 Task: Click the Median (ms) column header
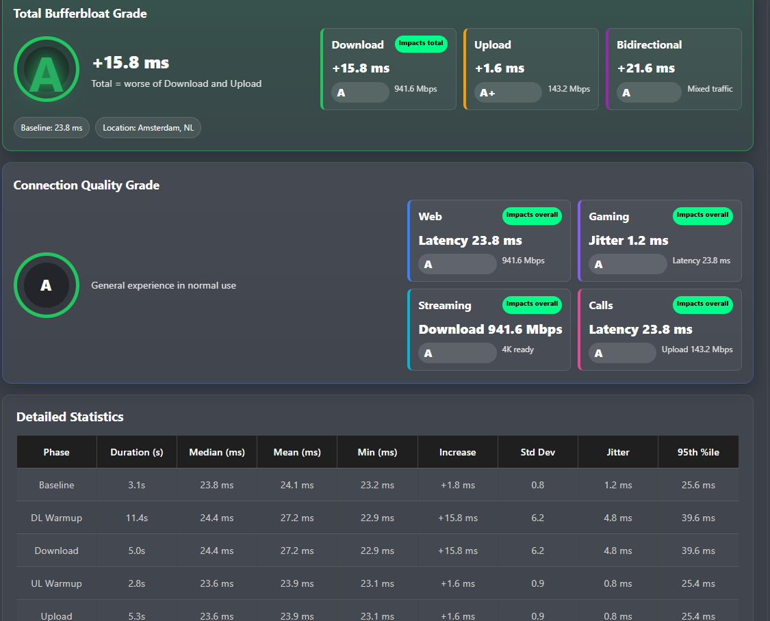[217, 452]
